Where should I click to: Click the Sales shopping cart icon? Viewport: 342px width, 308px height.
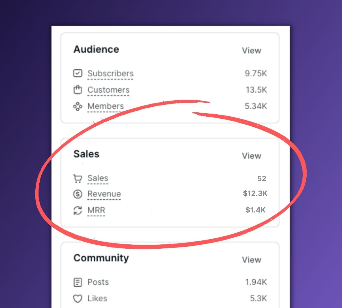pos(78,179)
